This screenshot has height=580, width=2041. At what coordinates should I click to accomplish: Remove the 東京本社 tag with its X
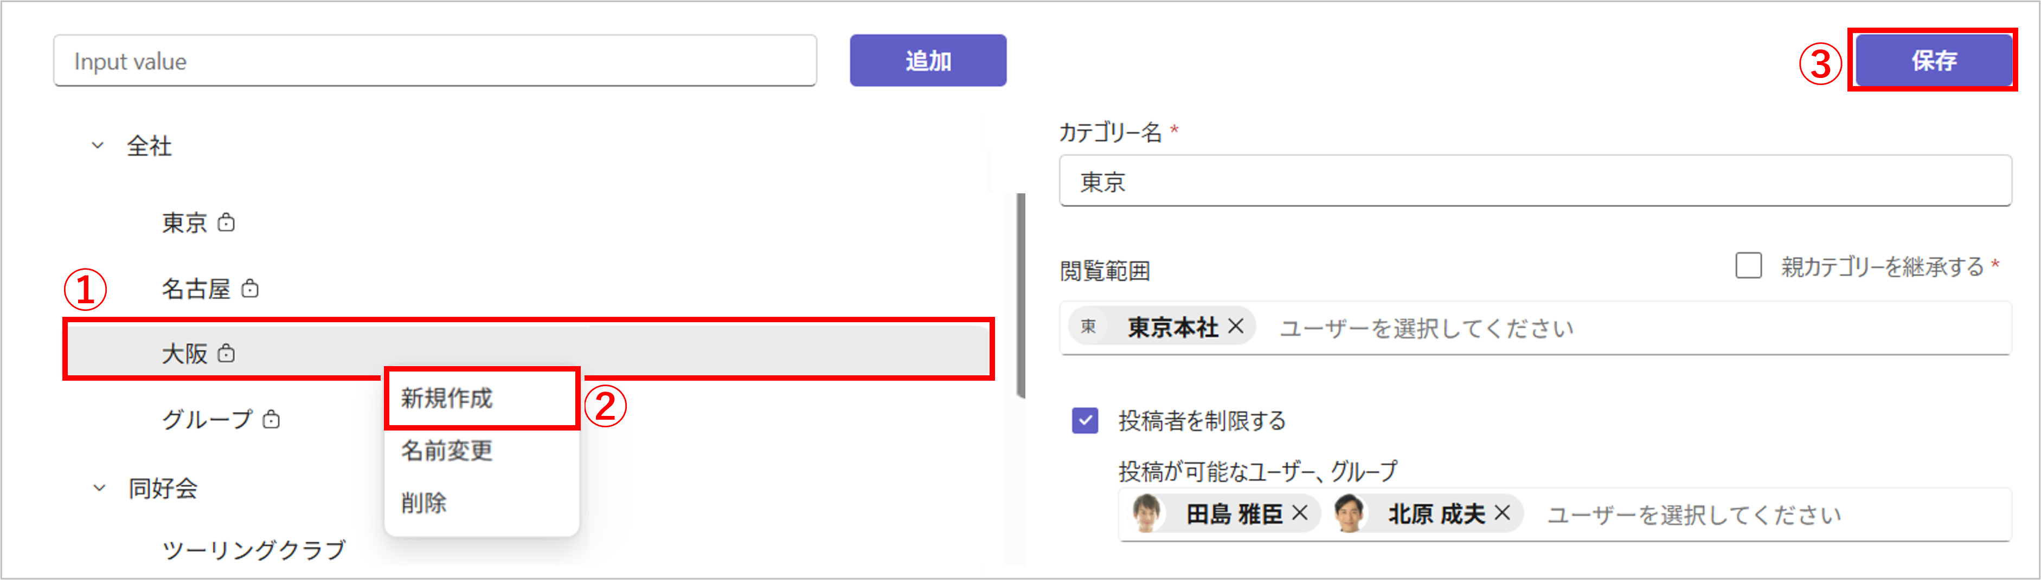[x=1235, y=326]
